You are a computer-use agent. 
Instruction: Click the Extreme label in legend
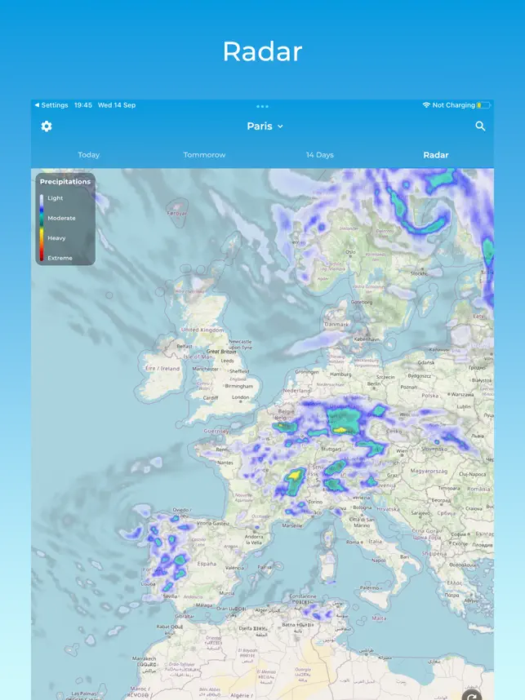point(60,258)
